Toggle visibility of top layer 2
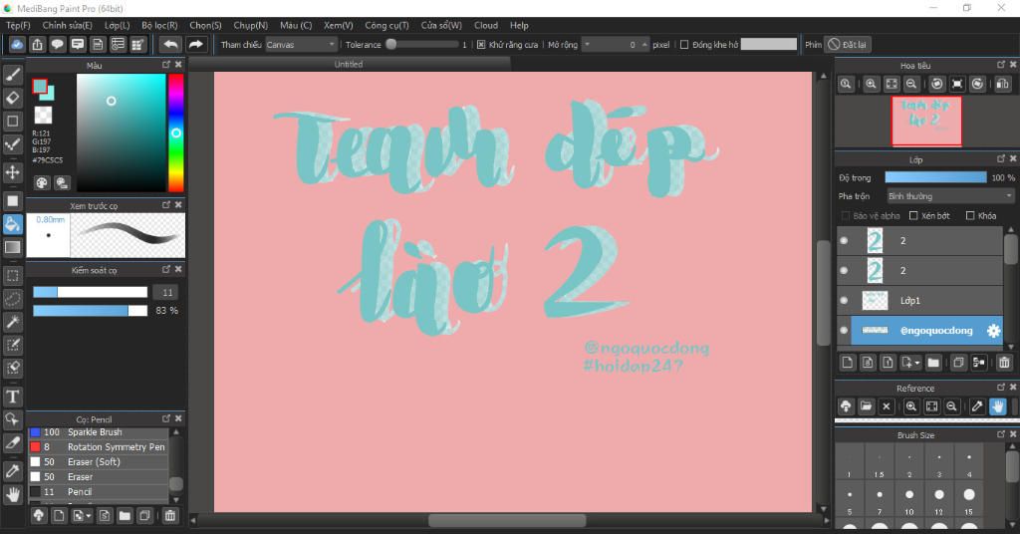 click(x=844, y=241)
